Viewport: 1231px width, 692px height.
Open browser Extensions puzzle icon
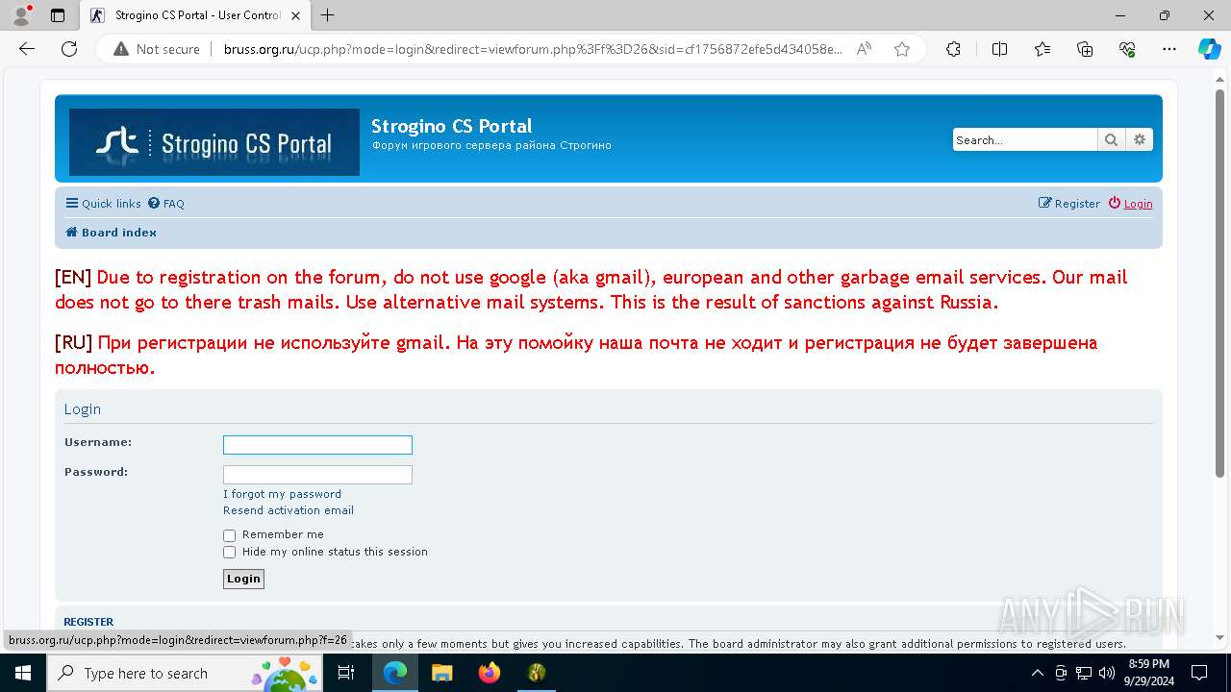[x=953, y=49]
